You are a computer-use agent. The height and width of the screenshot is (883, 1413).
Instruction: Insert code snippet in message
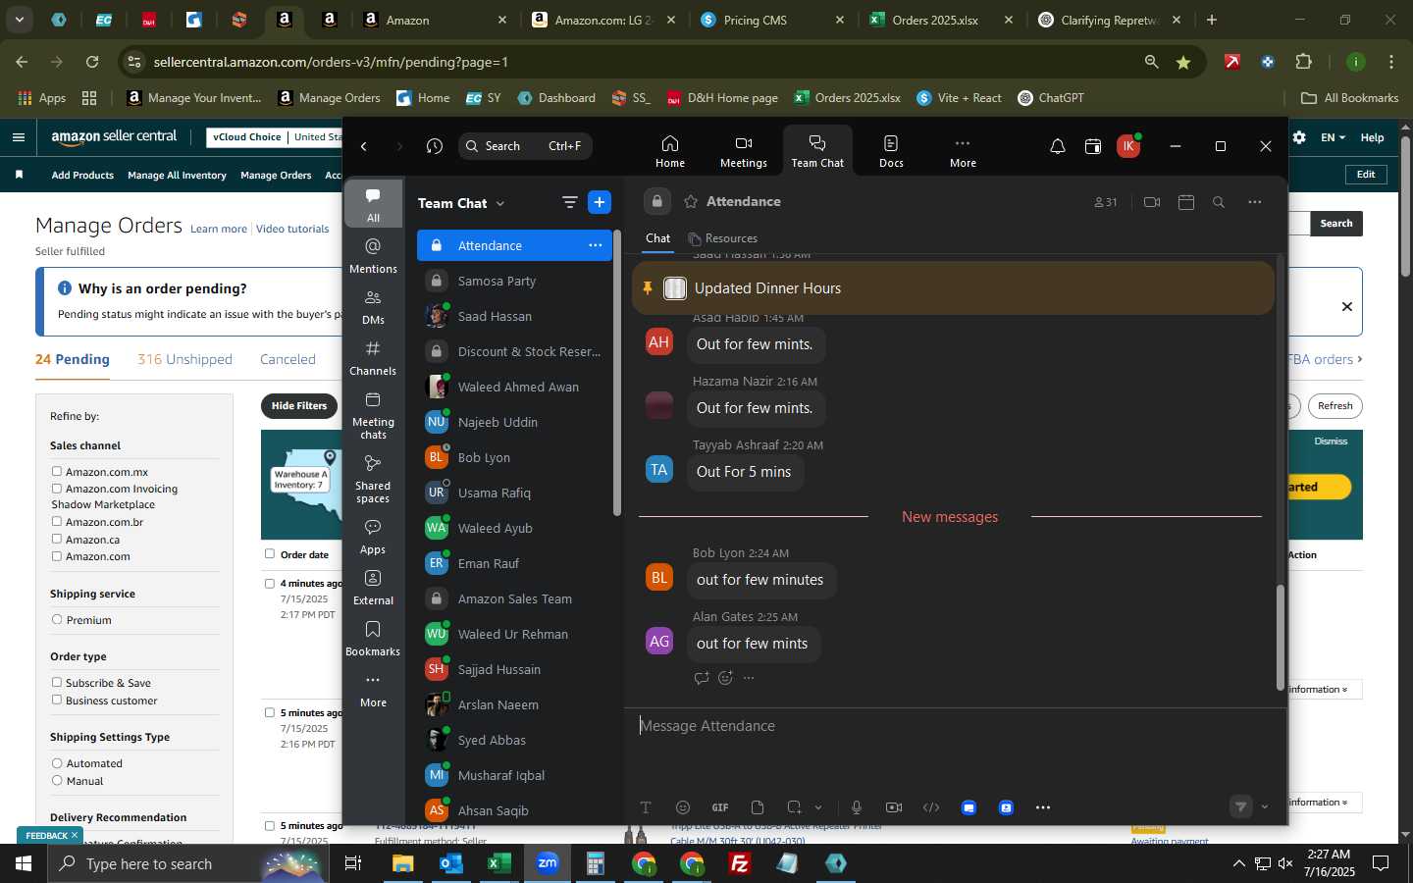coord(931,807)
